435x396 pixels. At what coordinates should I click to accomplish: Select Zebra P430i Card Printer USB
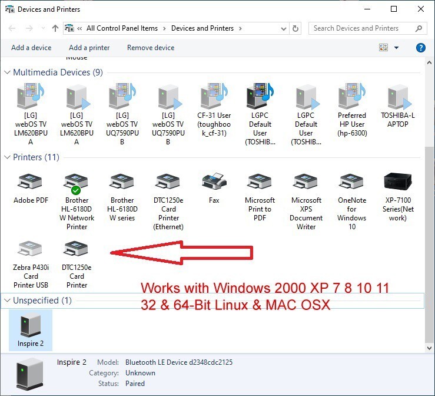coord(31,252)
